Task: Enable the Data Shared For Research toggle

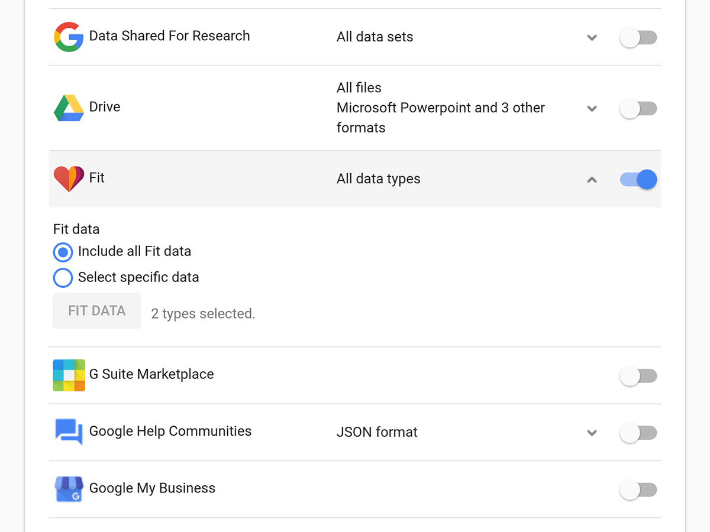Action: pyautogui.click(x=638, y=37)
